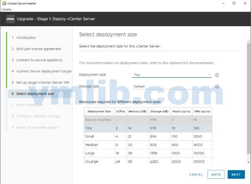The width and height of the screenshot is (251, 184).
Task: Click the Resources required for different deployment sizes text
Action: (x=120, y=102)
